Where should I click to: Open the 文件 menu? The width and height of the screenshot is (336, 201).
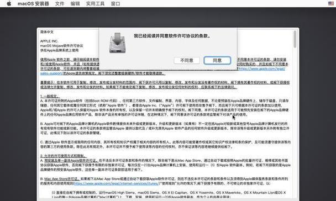[60, 4]
